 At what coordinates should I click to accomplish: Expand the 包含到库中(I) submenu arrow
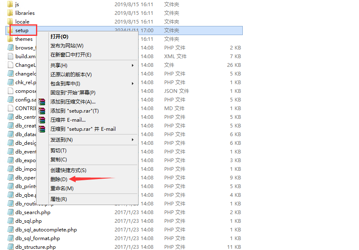133,84
